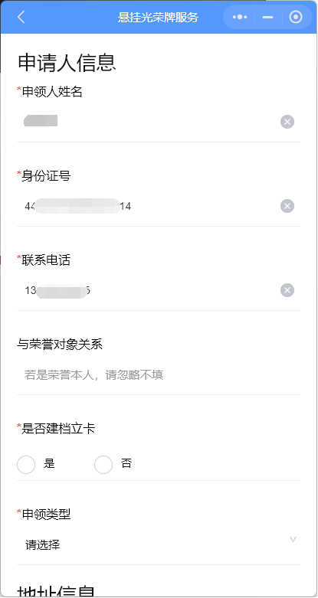Minimize the mini program with dash icon
Viewport: 318px width, 598px height.
[268, 17]
